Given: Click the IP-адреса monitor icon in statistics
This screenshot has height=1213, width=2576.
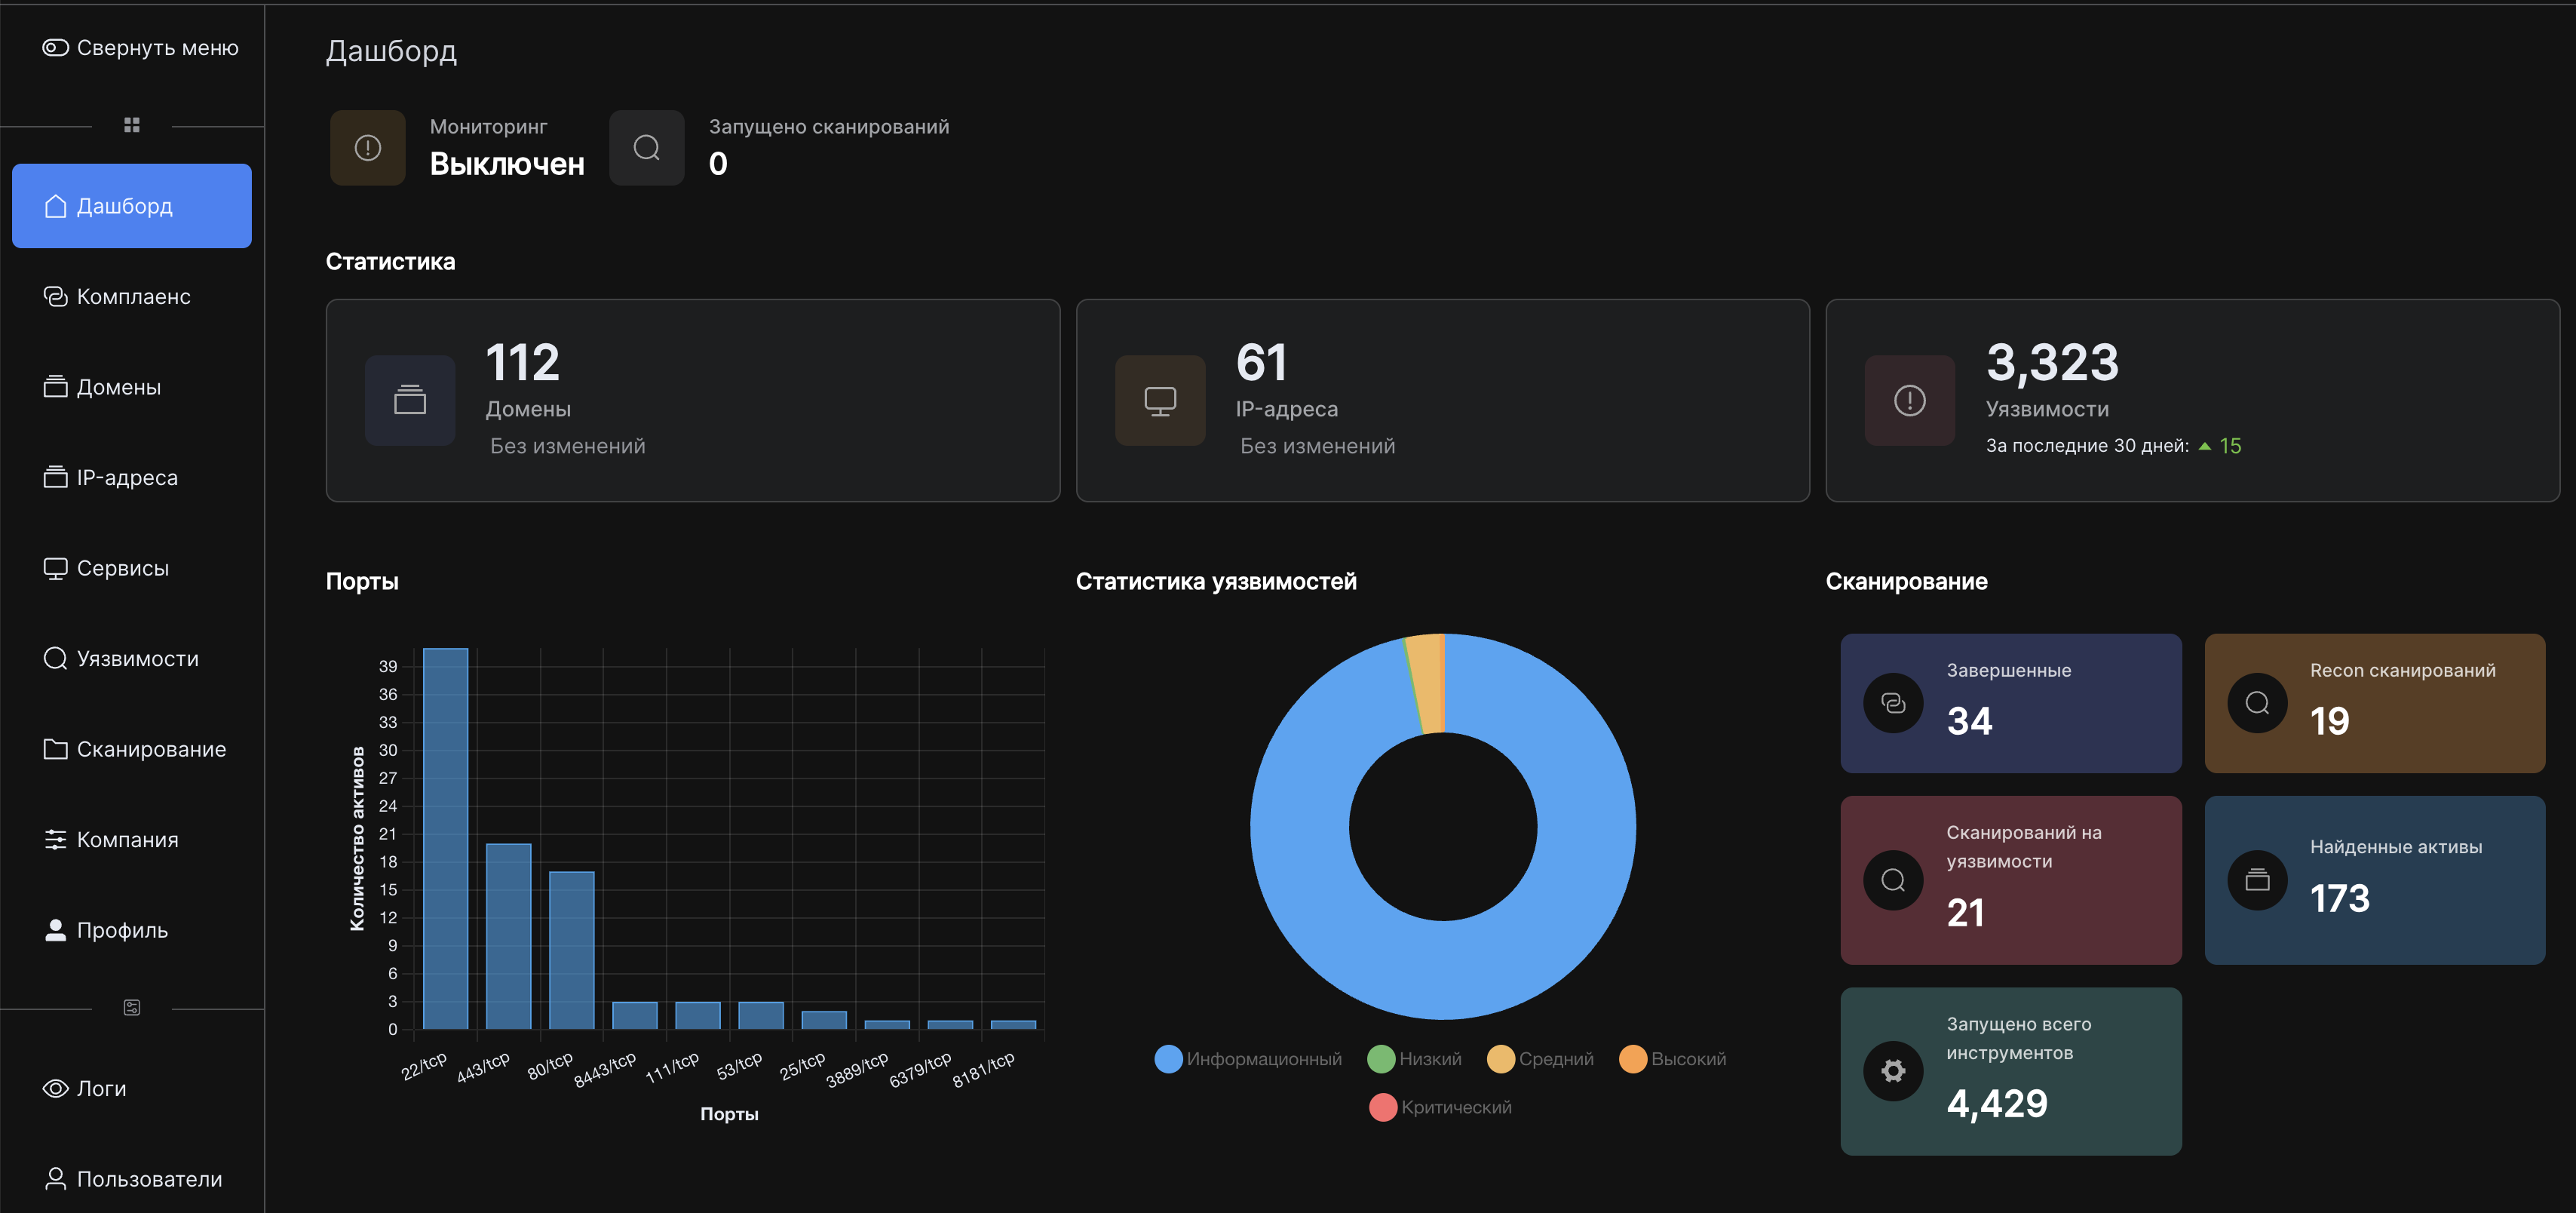Looking at the screenshot, I should [1159, 400].
